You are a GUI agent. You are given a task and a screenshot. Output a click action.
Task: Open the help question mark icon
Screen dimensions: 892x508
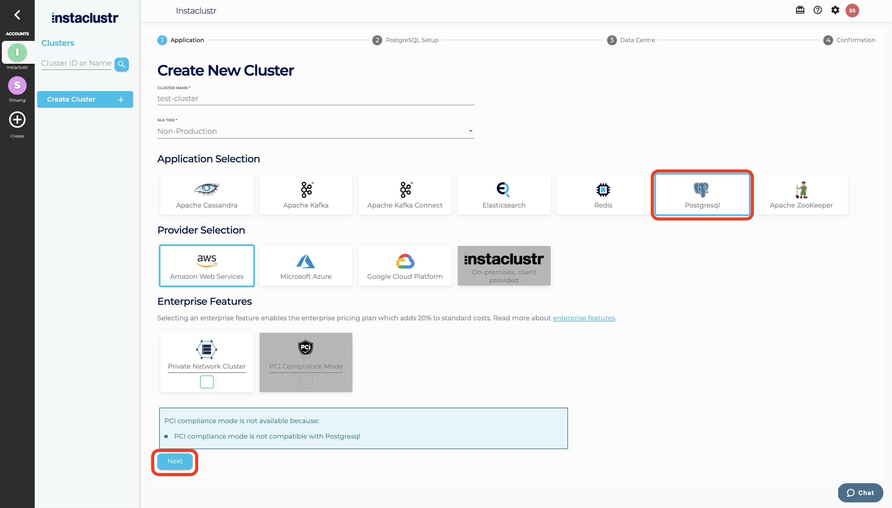coord(817,10)
